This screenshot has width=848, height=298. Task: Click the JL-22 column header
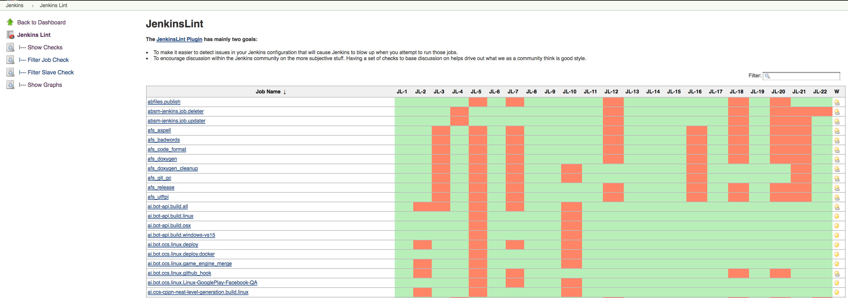[x=820, y=92]
